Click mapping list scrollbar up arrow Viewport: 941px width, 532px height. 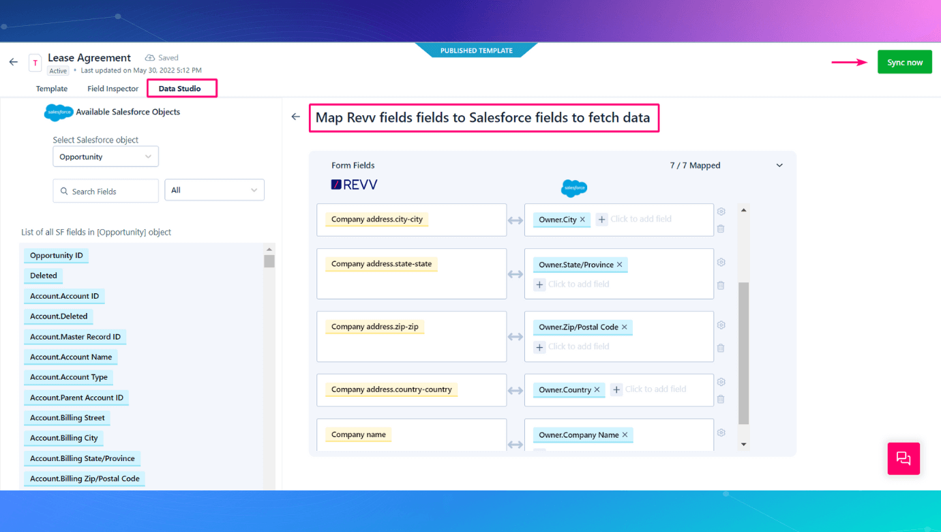(x=743, y=210)
